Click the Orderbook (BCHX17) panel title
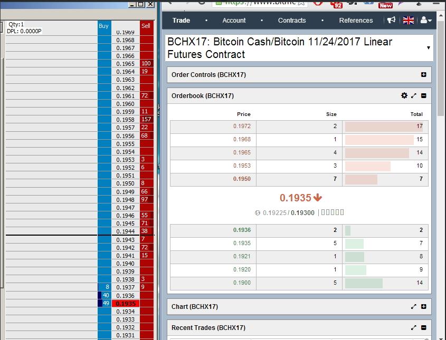 (203, 96)
